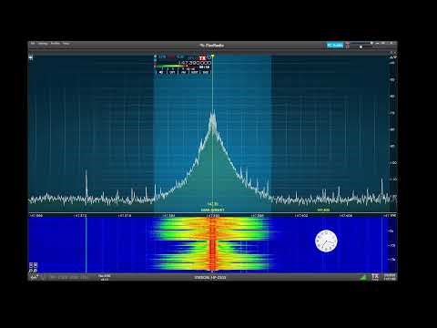This screenshot has height=328, width=437.
Task: Click the top-left waterfall zoom icon
Action: tap(31, 265)
